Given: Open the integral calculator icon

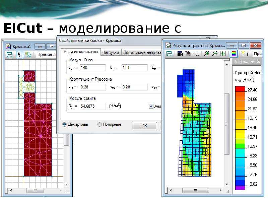Looking at the screenshot, I should point(196,54).
